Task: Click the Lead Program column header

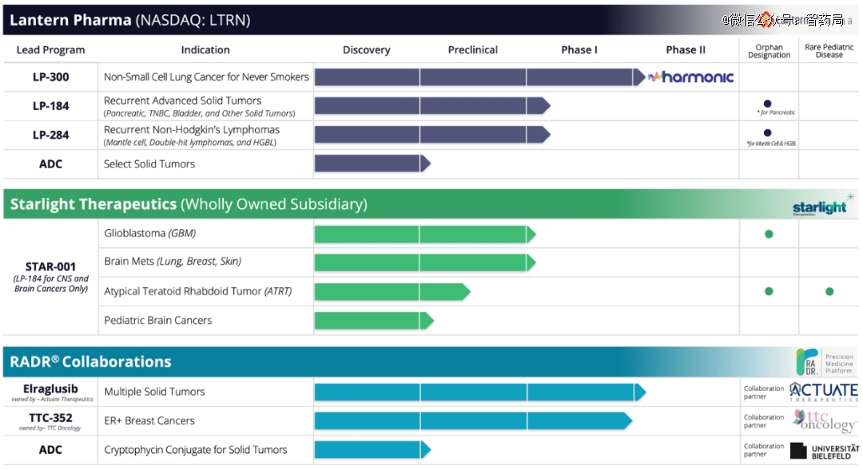Action: point(50,50)
